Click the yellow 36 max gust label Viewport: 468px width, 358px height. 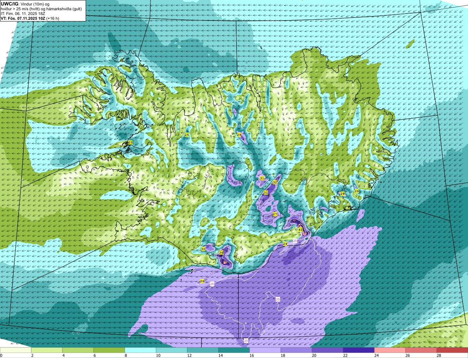pos(221,253)
